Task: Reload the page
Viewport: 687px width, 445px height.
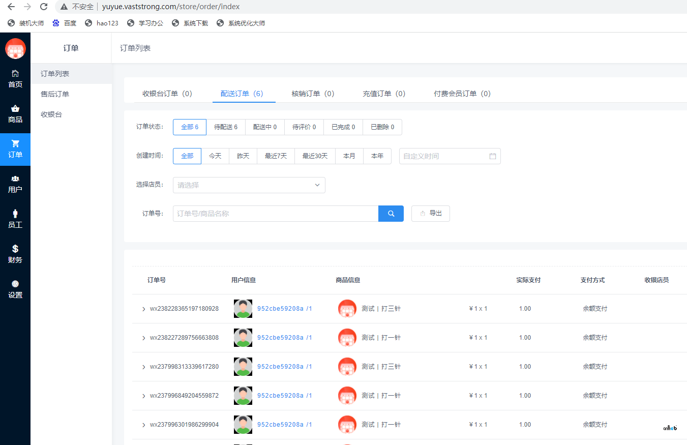Action: (x=44, y=7)
